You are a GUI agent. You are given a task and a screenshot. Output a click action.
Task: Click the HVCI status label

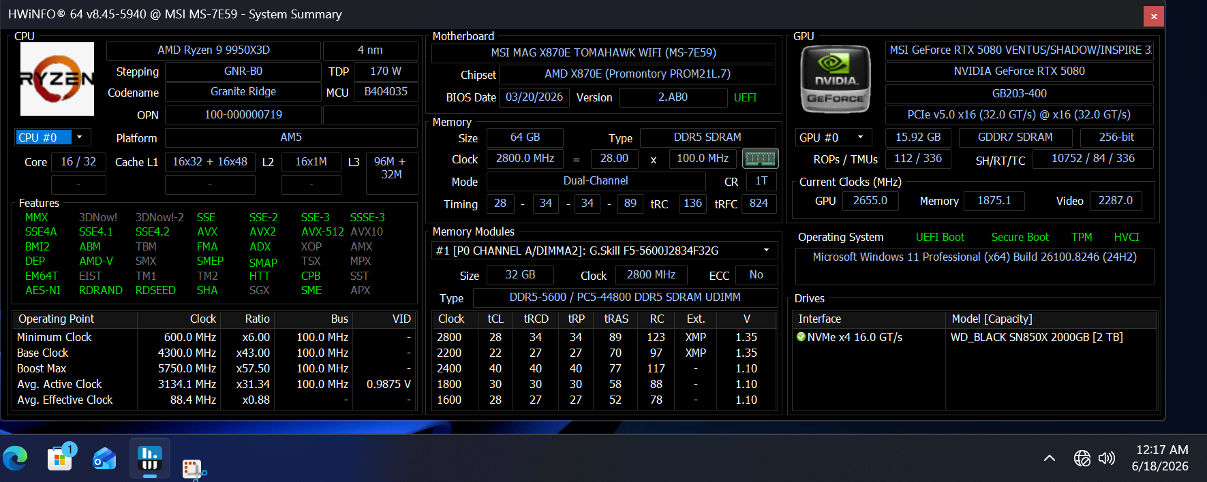[1127, 237]
